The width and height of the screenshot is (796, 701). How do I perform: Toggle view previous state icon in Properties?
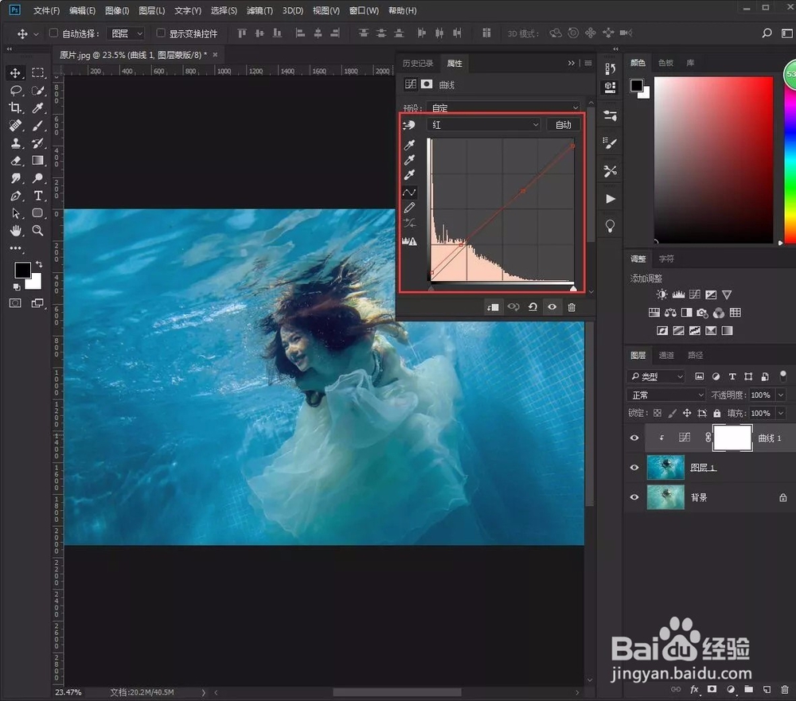(513, 307)
